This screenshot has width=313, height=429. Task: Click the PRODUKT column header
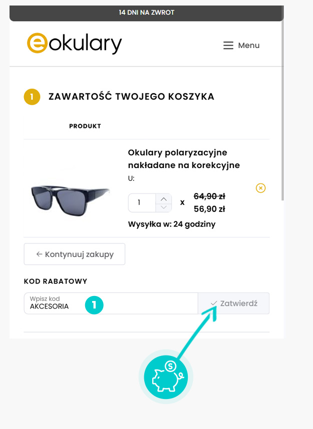click(85, 126)
